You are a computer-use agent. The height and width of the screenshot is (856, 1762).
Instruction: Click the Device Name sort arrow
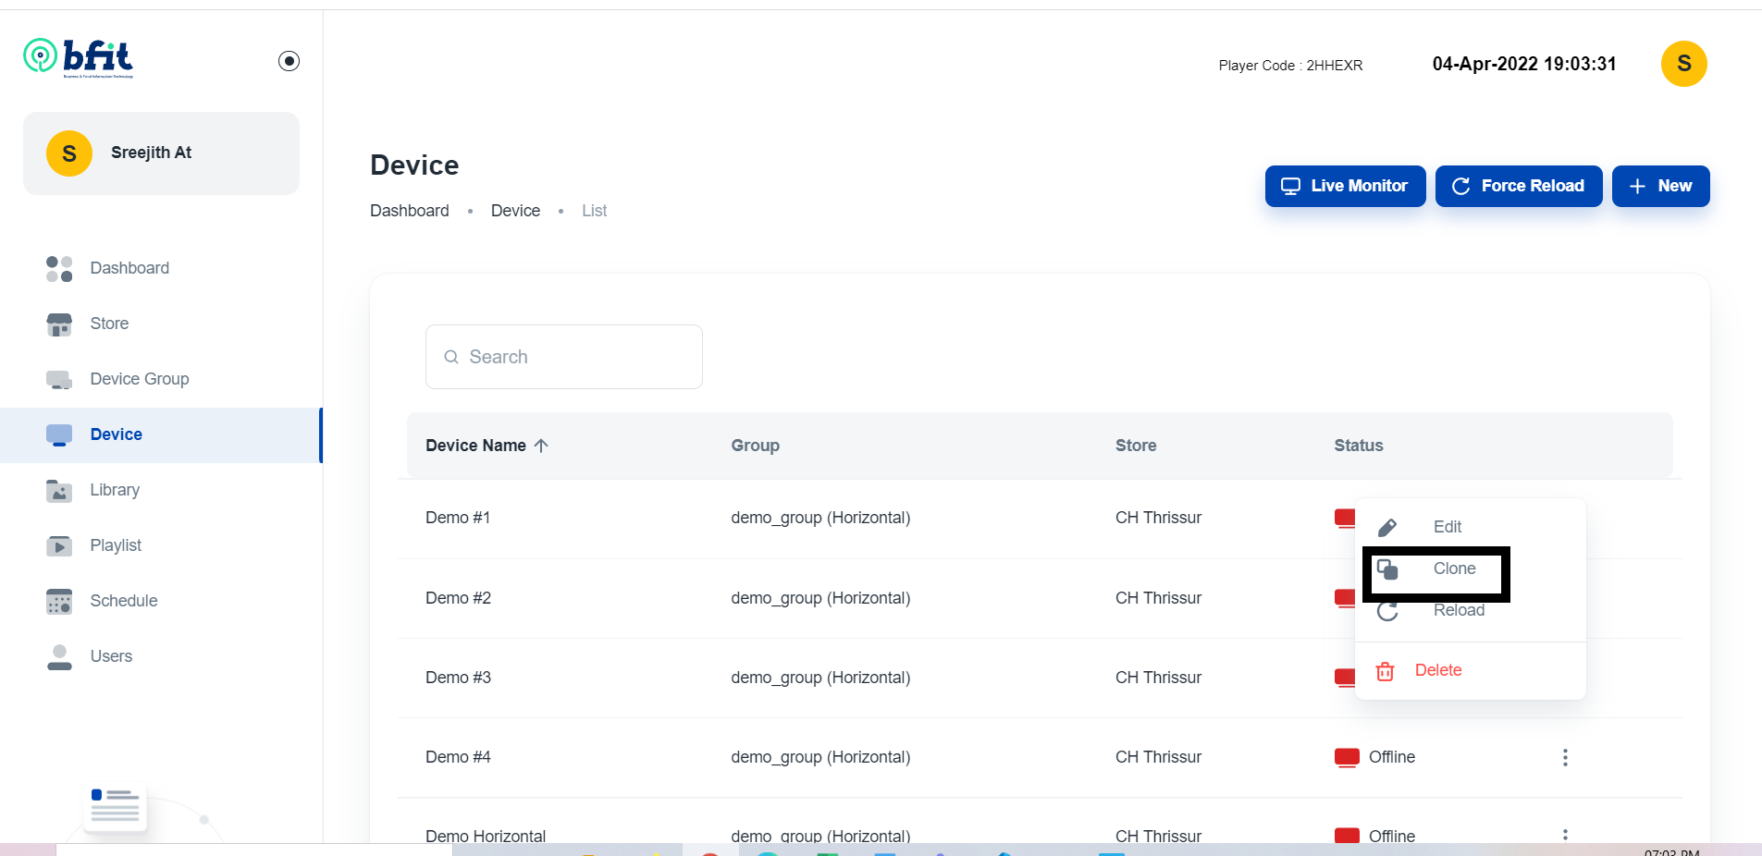point(541,446)
